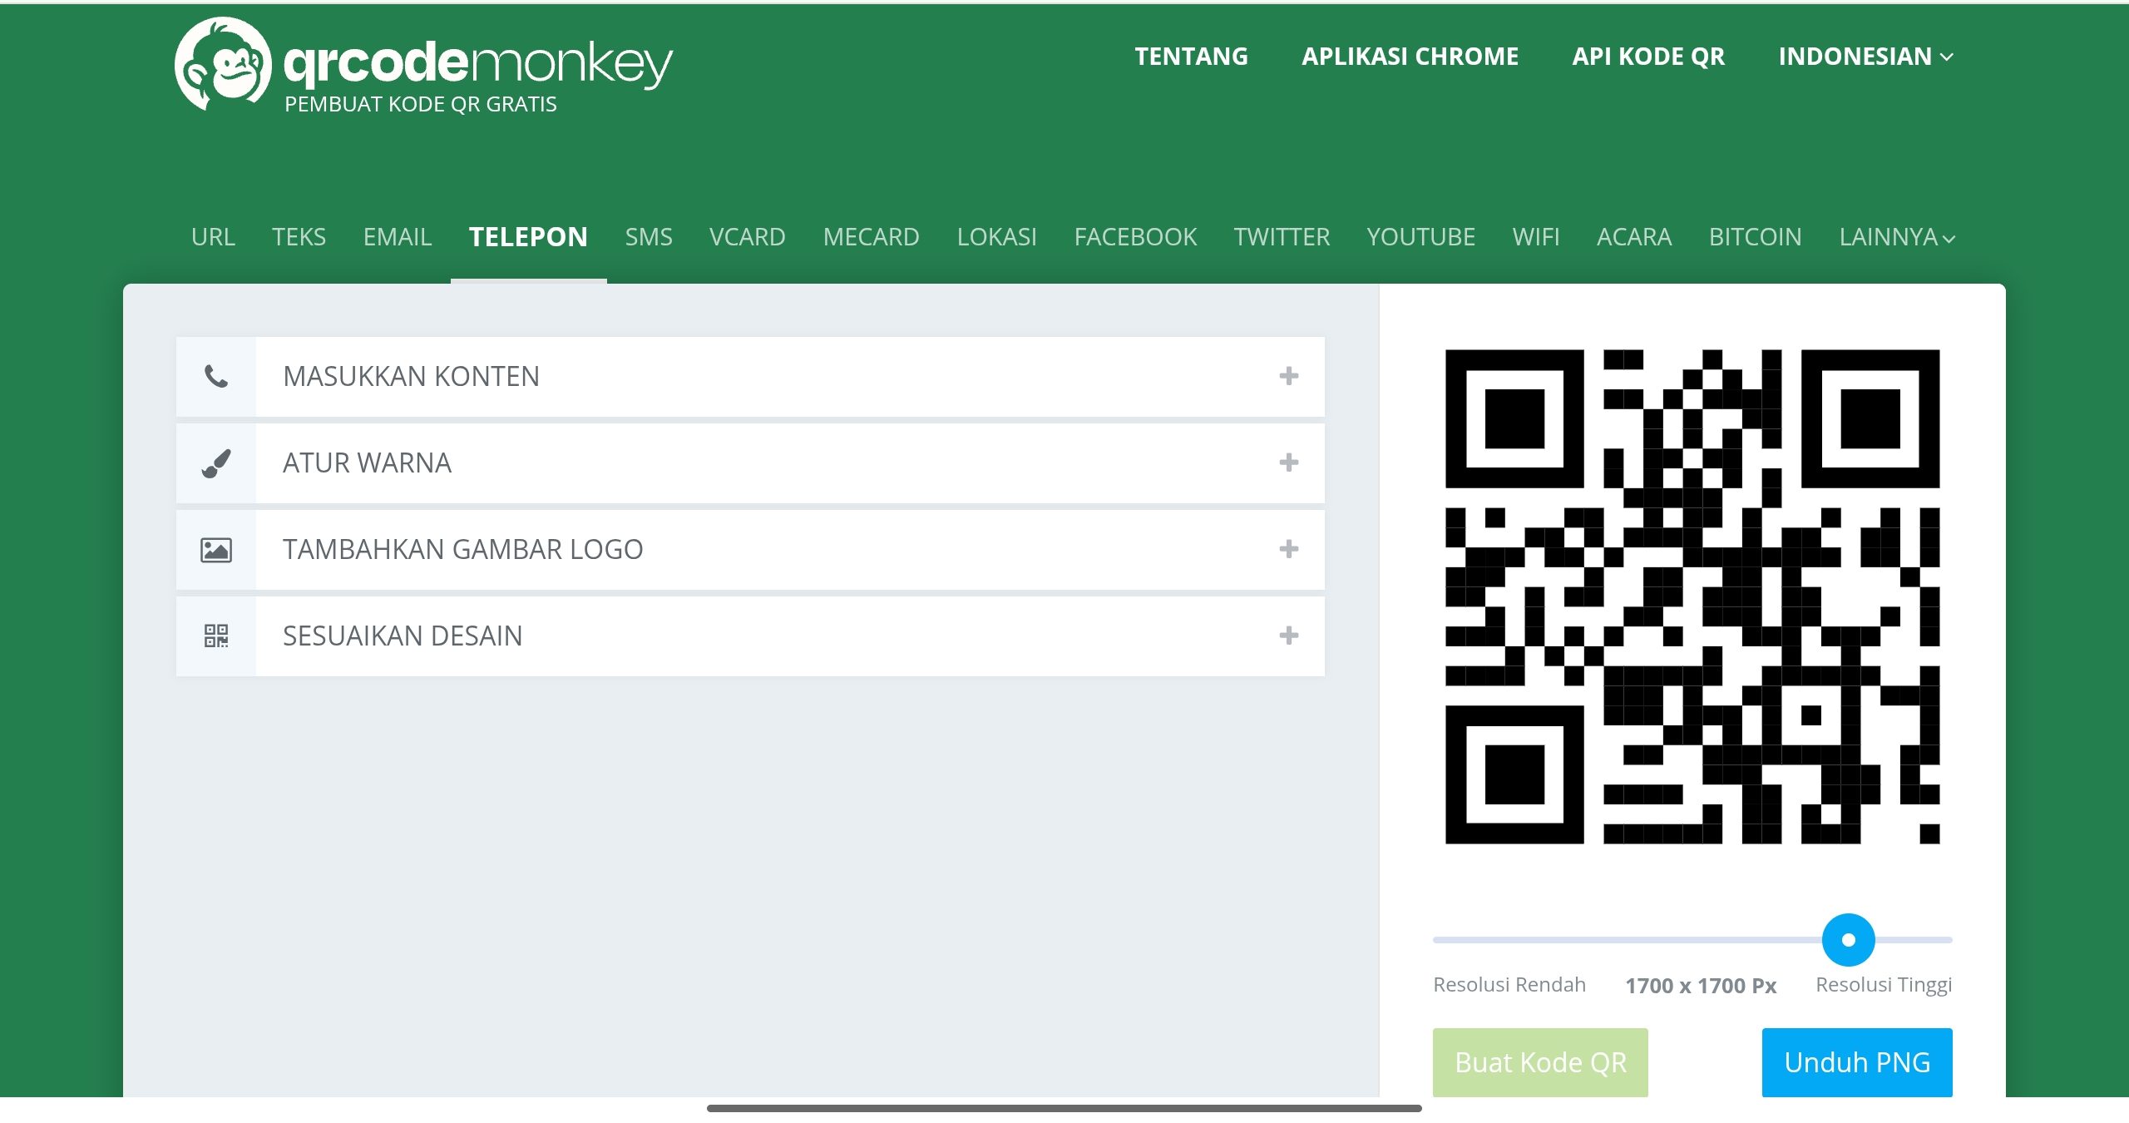The height and width of the screenshot is (1123, 2129).
Task: Click the paintbrush icon beside Atur Warna
Action: coord(216,463)
